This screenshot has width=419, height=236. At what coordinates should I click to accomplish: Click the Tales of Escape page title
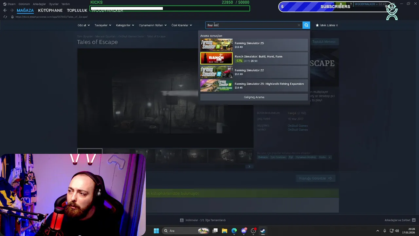click(x=97, y=42)
